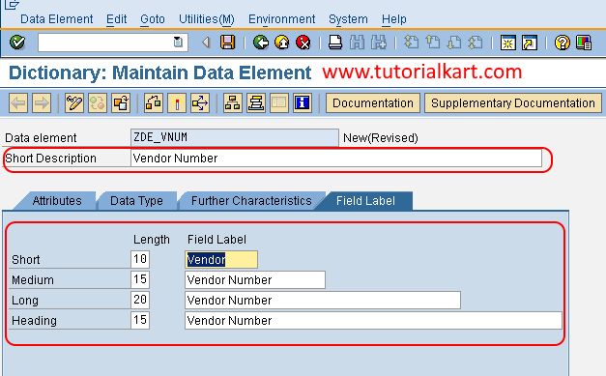This screenshot has width=606, height=376.
Task: Click the red Cancel icon
Action: click(x=303, y=43)
